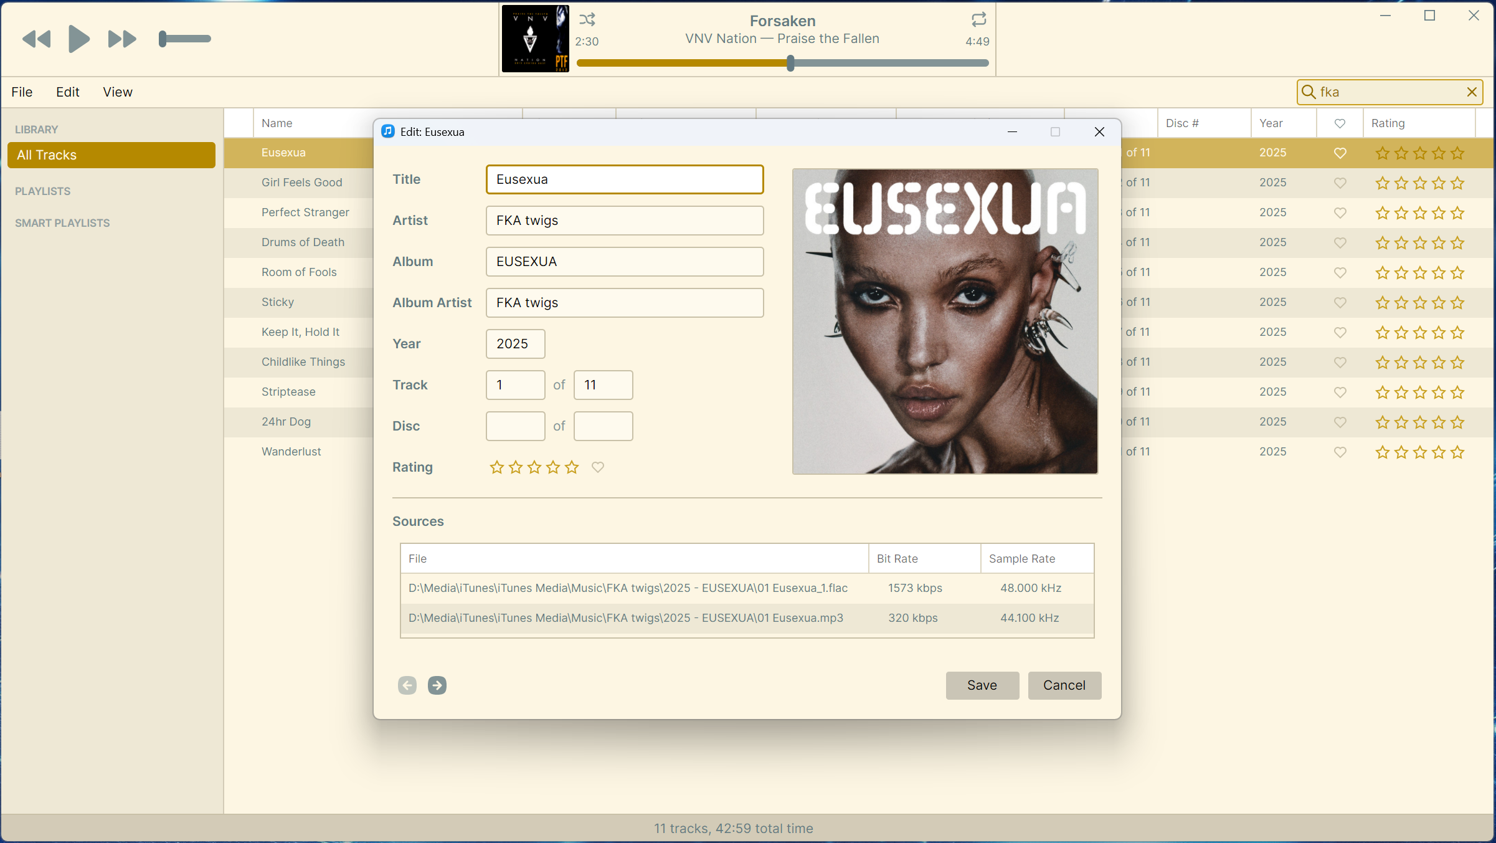The height and width of the screenshot is (843, 1496).
Task: Toggle favorite heart for Room of Fools
Action: click(x=1340, y=273)
